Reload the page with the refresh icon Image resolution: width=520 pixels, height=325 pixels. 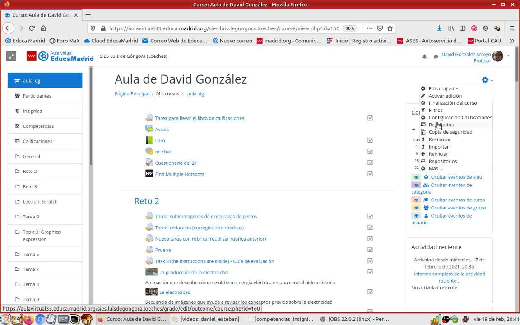pyautogui.click(x=32, y=28)
